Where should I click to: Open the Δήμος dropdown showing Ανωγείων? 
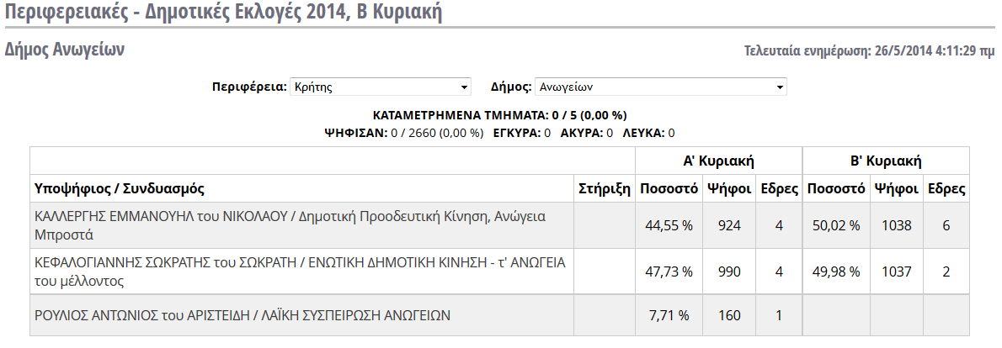(660, 87)
